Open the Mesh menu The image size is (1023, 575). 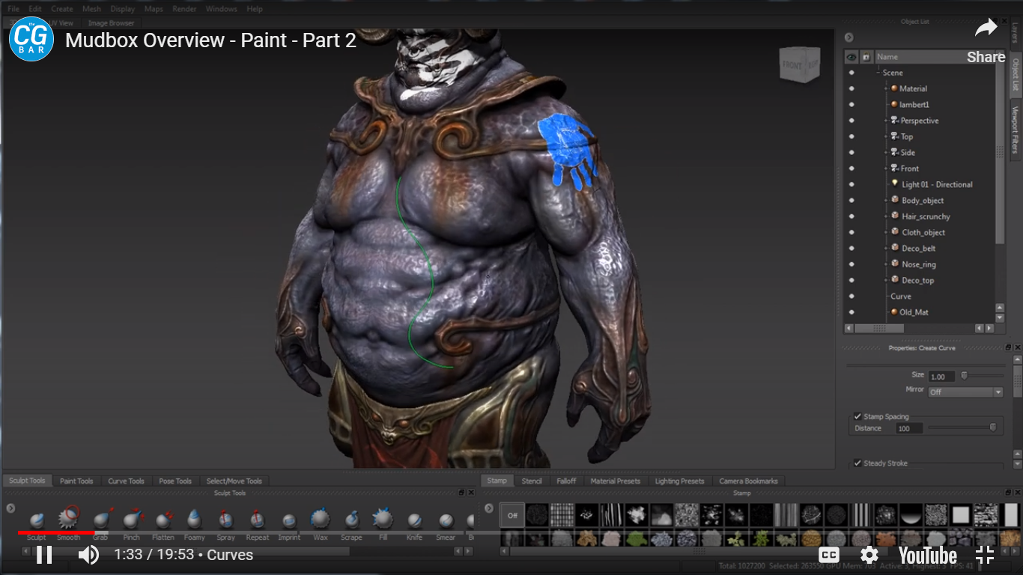pos(91,9)
